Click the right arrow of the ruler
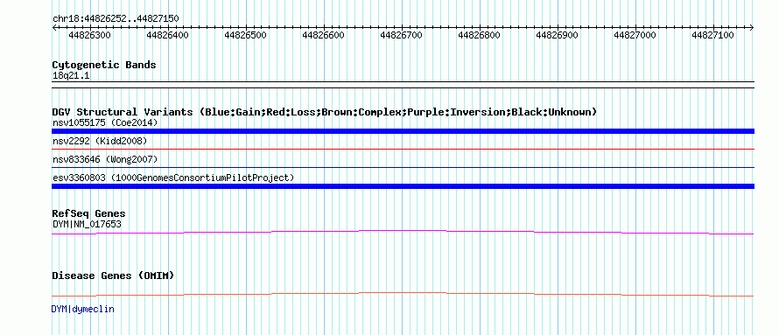This screenshot has height=335, width=779. click(752, 27)
